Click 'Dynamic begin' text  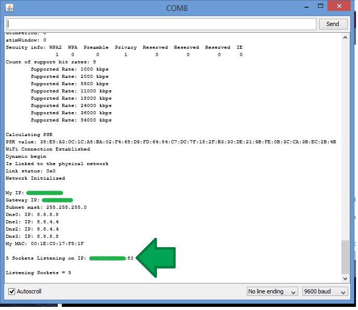(x=26, y=156)
